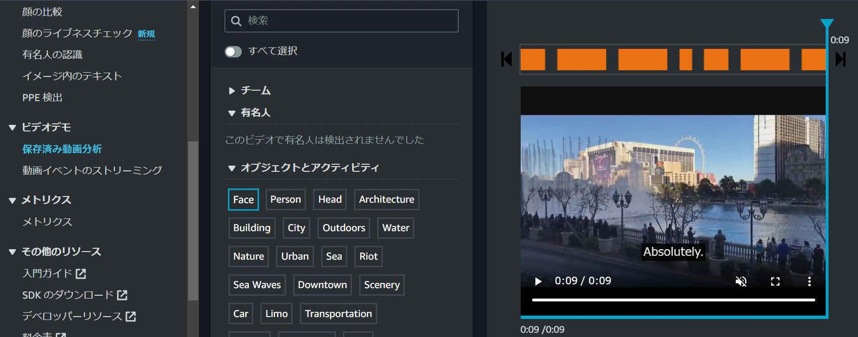Open the デベロッパーリソース link

click(x=72, y=316)
